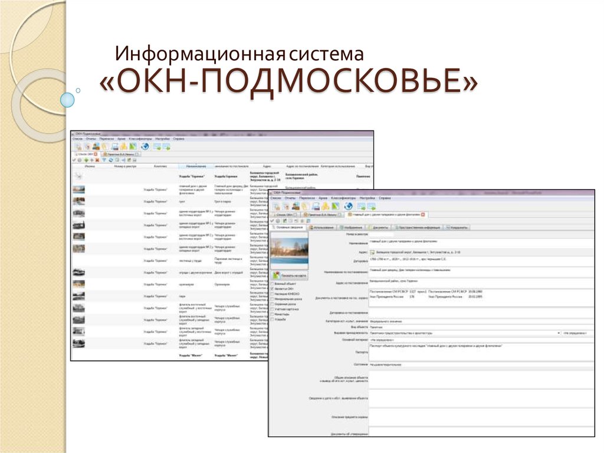
Task: Click yellow documents icon in detail window toolbar
Action: coord(305,207)
